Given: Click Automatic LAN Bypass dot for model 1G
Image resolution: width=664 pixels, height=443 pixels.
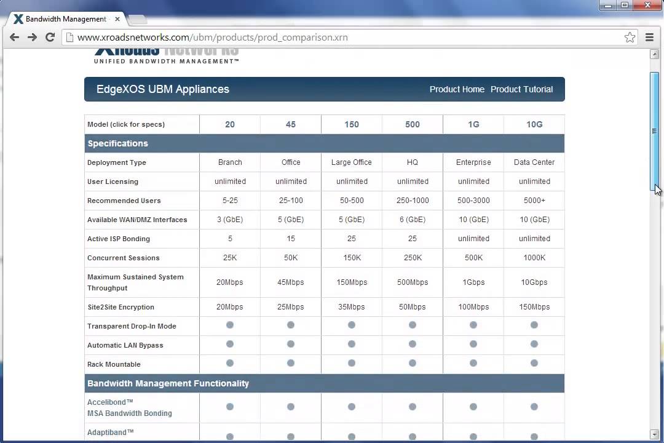Looking at the screenshot, I should [473, 344].
